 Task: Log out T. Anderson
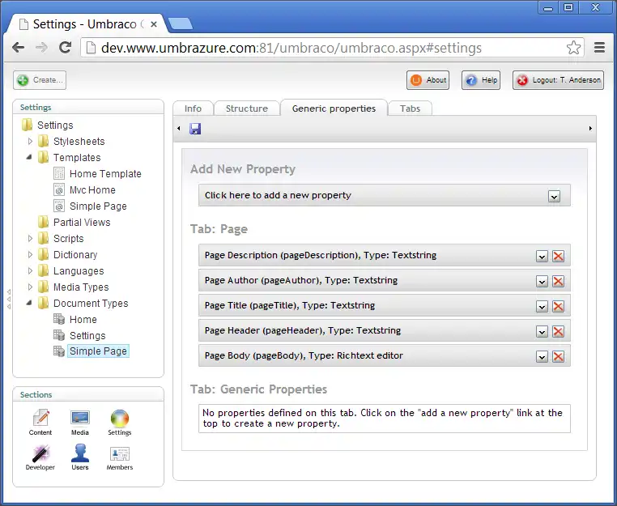tap(558, 80)
